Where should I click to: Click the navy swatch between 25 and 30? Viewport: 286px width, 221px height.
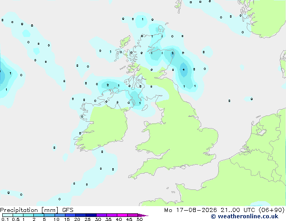point(91,215)
